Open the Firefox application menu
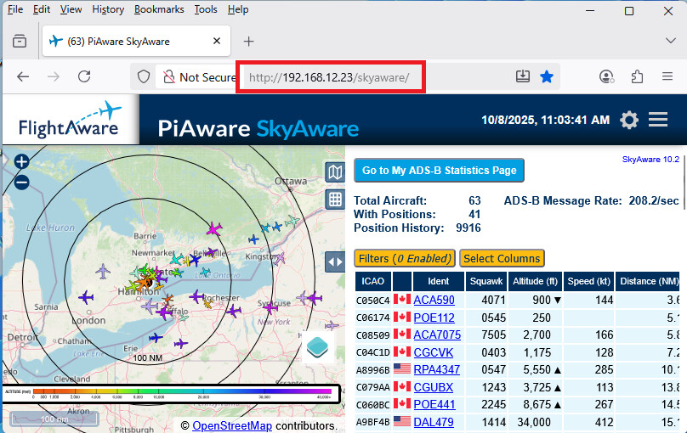 point(667,76)
